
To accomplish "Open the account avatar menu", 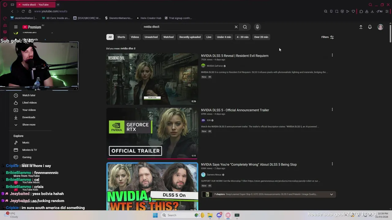I will point(380,27).
